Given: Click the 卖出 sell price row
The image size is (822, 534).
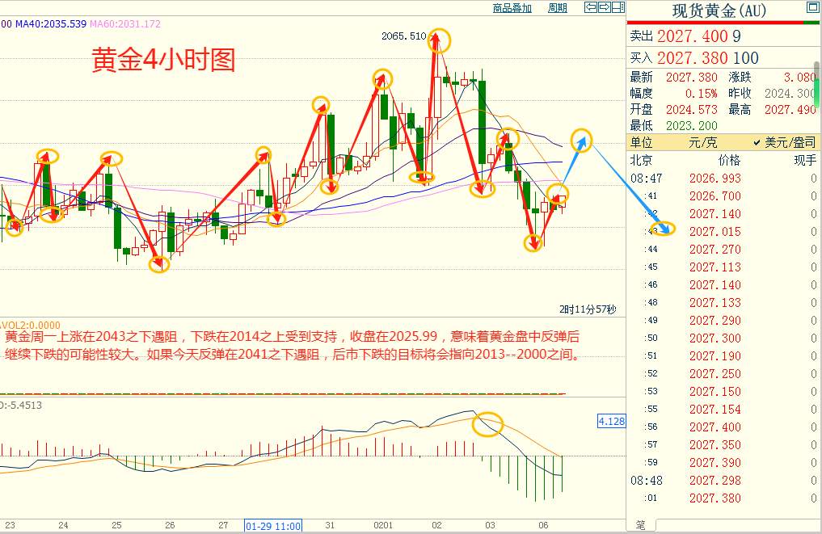Looking at the screenshot, I should pos(721,36).
